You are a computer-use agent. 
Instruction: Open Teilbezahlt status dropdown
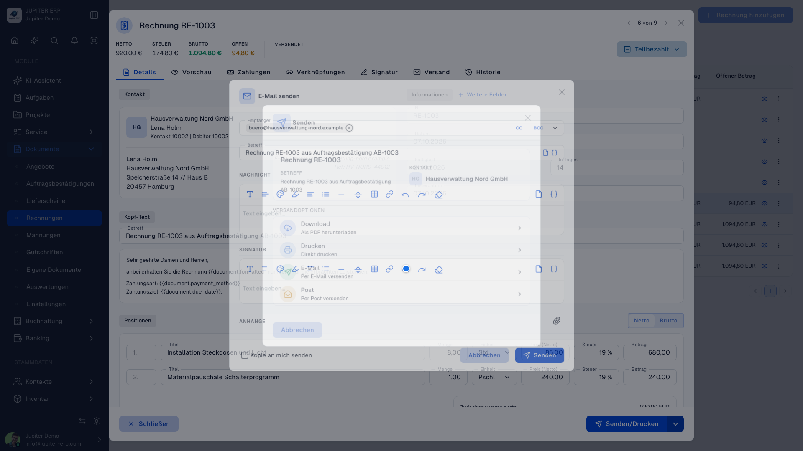coord(652,49)
